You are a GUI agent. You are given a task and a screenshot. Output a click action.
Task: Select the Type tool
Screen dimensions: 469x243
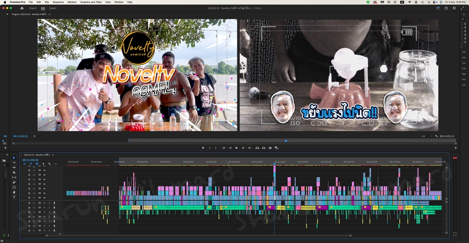click(x=14, y=197)
